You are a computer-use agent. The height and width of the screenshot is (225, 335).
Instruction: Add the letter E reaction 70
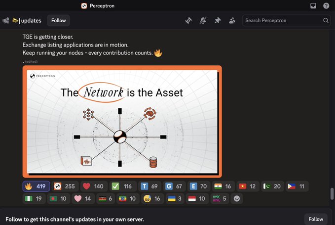[x=198, y=186]
